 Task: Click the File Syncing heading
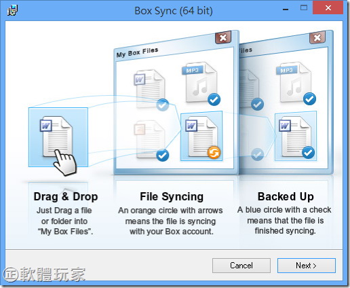click(x=172, y=196)
